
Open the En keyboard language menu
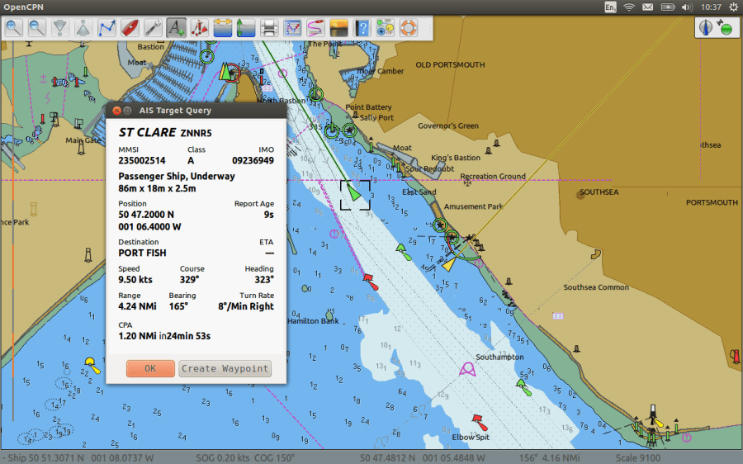pyautogui.click(x=610, y=7)
